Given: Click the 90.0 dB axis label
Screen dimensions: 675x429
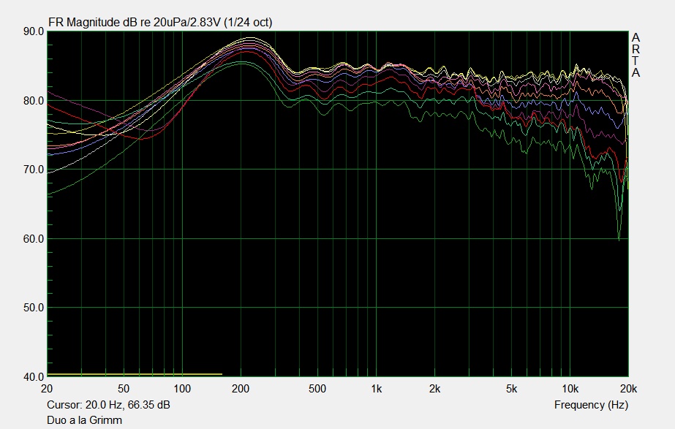Looking at the screenshot, I should [x=34, y=31].
